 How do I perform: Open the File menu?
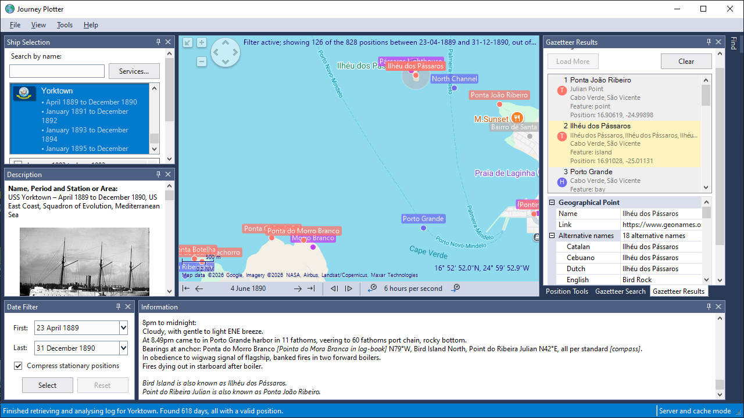(x=15, y=25)
